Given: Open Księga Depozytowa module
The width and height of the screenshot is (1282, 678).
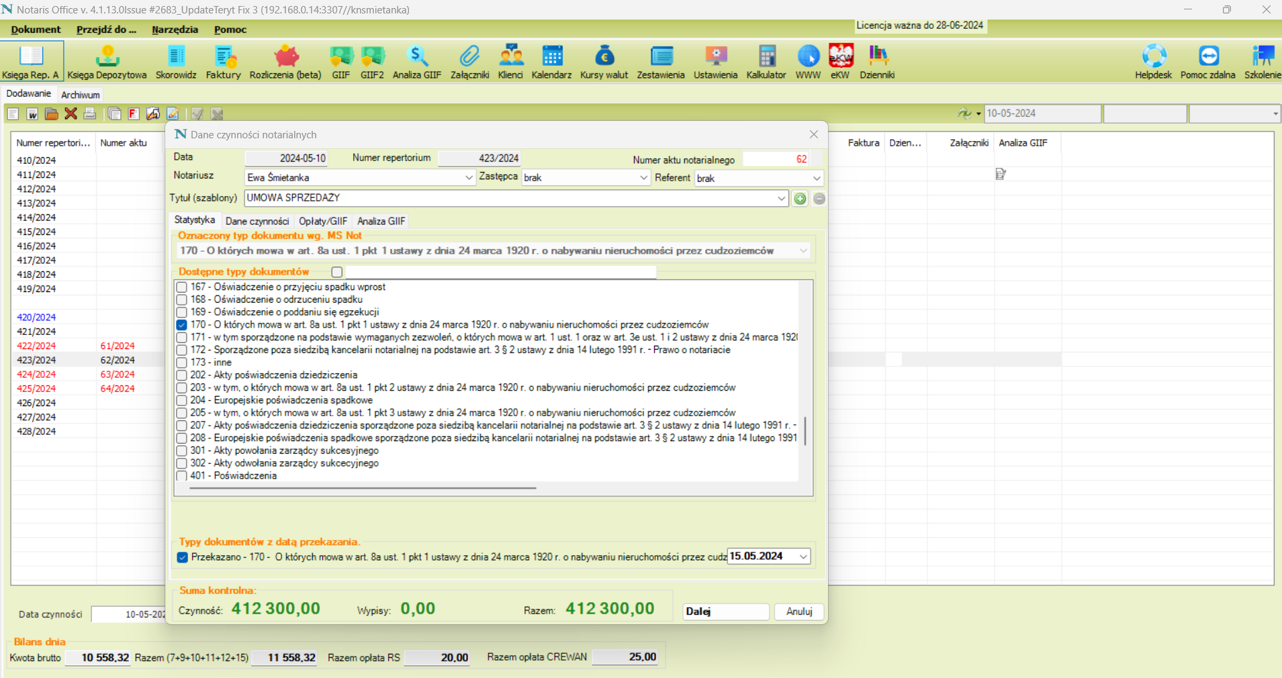Looking at the screenshot, I should click(107, 61).
